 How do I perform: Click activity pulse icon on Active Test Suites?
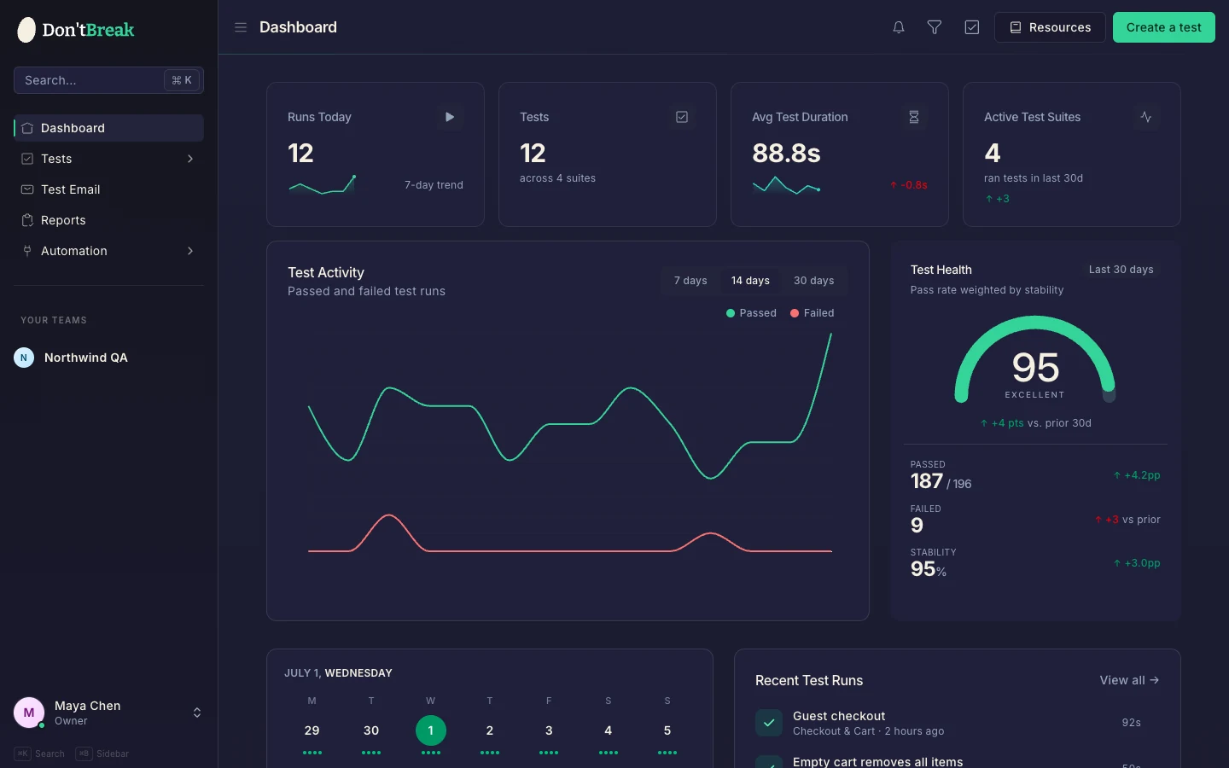tap(1146, 117)
